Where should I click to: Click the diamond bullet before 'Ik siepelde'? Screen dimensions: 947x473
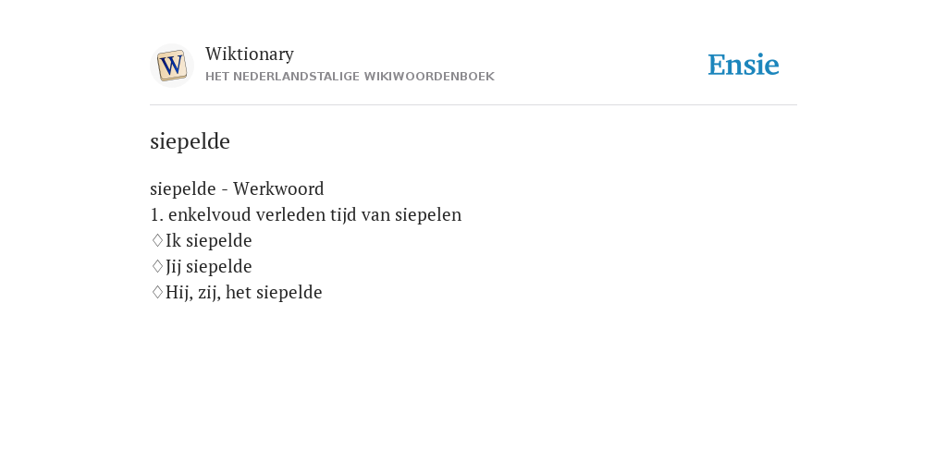157,241
